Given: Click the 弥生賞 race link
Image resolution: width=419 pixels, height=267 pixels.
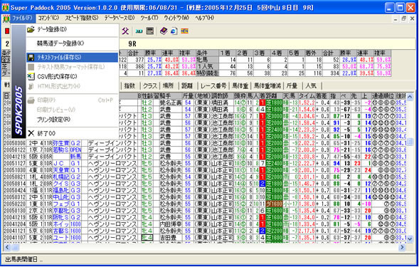Looking at the screenshot, I should click(x=61, y=143).
